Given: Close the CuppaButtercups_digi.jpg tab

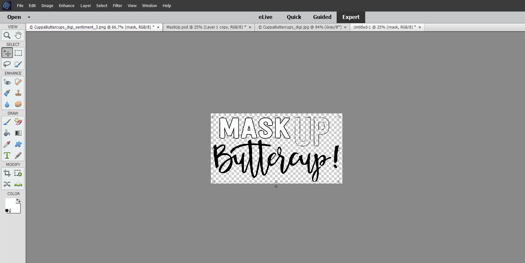Looking at the screenshot, I should pyautogui.click(x=345, y=27).
